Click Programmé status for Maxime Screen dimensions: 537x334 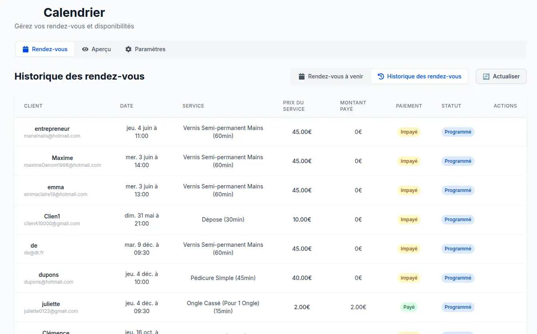[458, 161]
